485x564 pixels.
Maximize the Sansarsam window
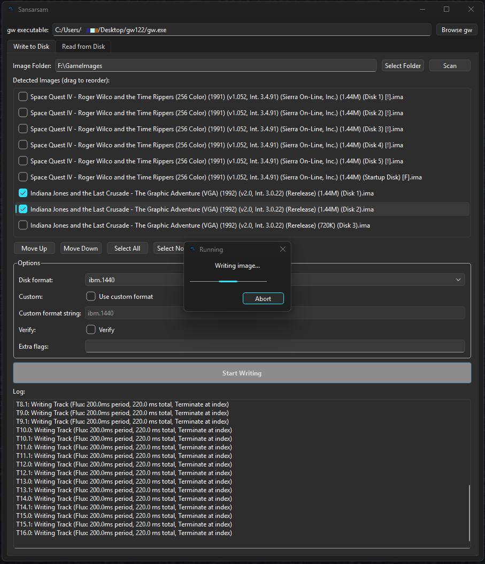(x=446, y=9)
